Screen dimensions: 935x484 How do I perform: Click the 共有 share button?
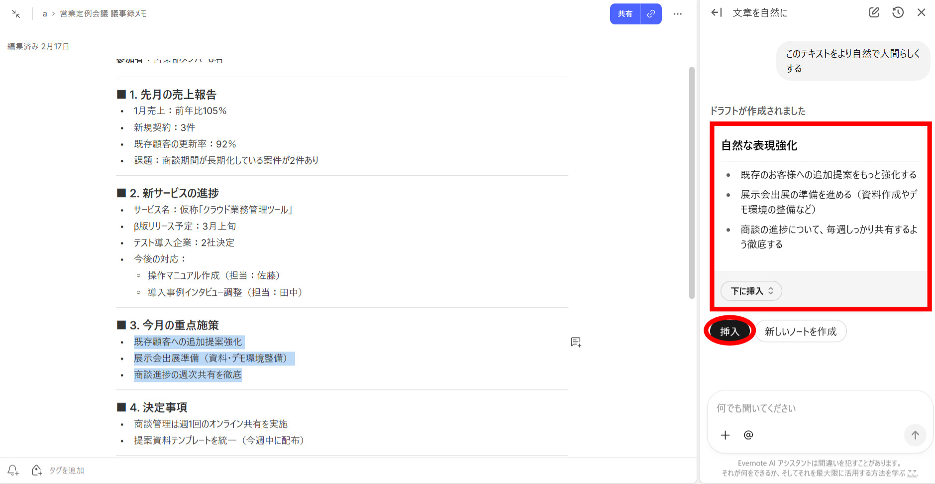(x=625, y=14)
